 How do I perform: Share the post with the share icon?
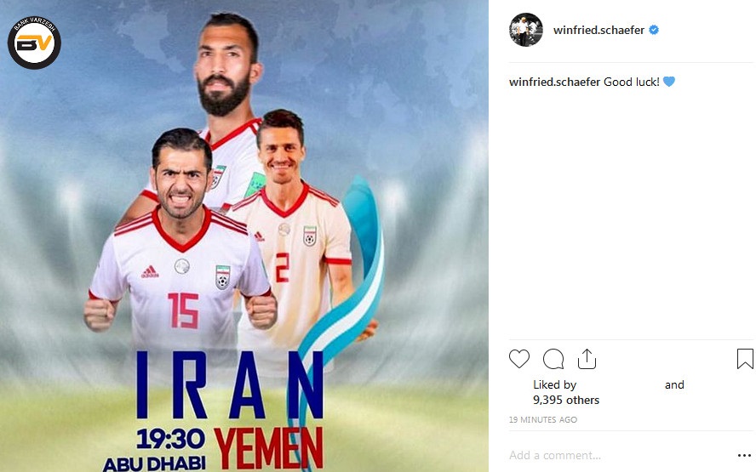click(587, 359)
